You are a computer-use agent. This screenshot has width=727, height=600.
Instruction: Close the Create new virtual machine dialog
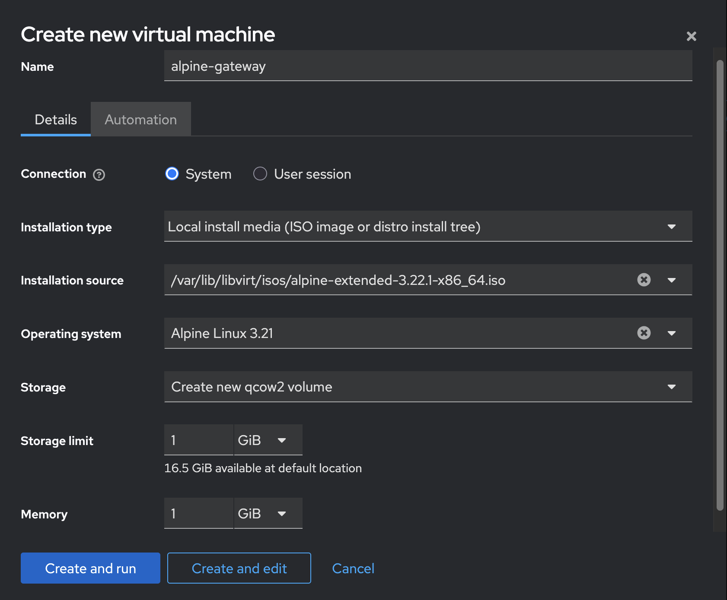692,36
